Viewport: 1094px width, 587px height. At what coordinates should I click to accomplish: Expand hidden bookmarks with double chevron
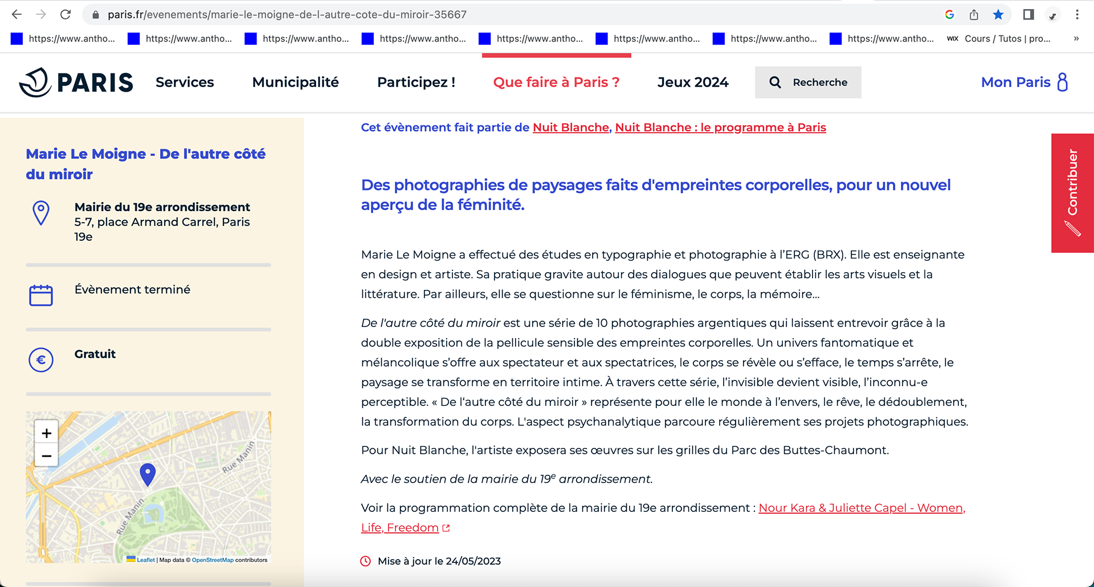point(1076,39)
